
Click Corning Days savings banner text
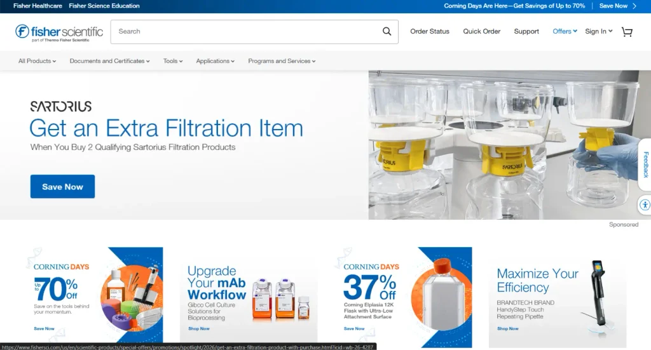coord(514,6)
